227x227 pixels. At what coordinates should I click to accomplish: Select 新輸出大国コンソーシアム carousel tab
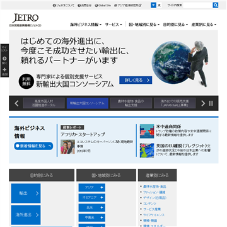click(x=88, y=103)
